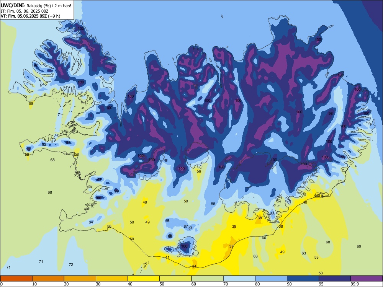Click the dark orange 0–10 legend swatch

point(16,279)
